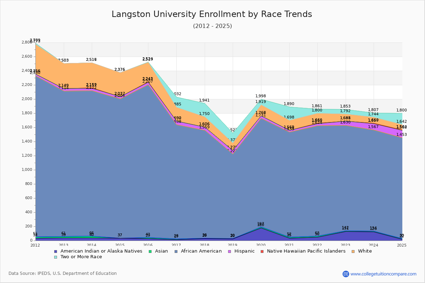Click the 1,998 data label at 2020
Image resolution: width=425 pixels, height=283 pixels.
[261, 96]
